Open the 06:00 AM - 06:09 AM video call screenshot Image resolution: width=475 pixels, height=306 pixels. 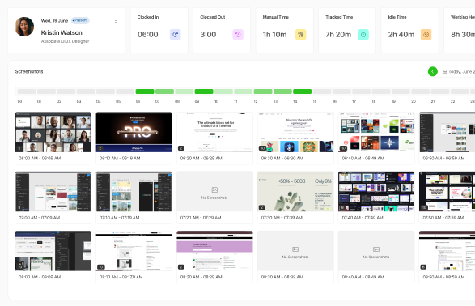point(53,132)
